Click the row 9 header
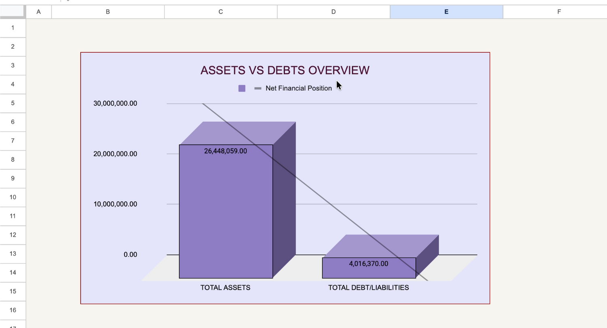 [x=13, y=179]
